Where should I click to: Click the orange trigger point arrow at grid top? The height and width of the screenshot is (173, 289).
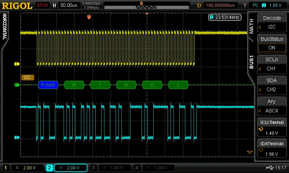pyautogui.click(x=147, y=14)
